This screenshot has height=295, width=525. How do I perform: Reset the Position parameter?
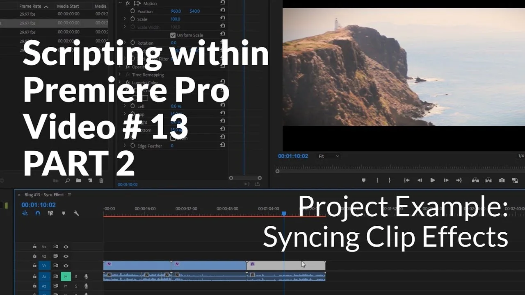(x=223, y=11)
